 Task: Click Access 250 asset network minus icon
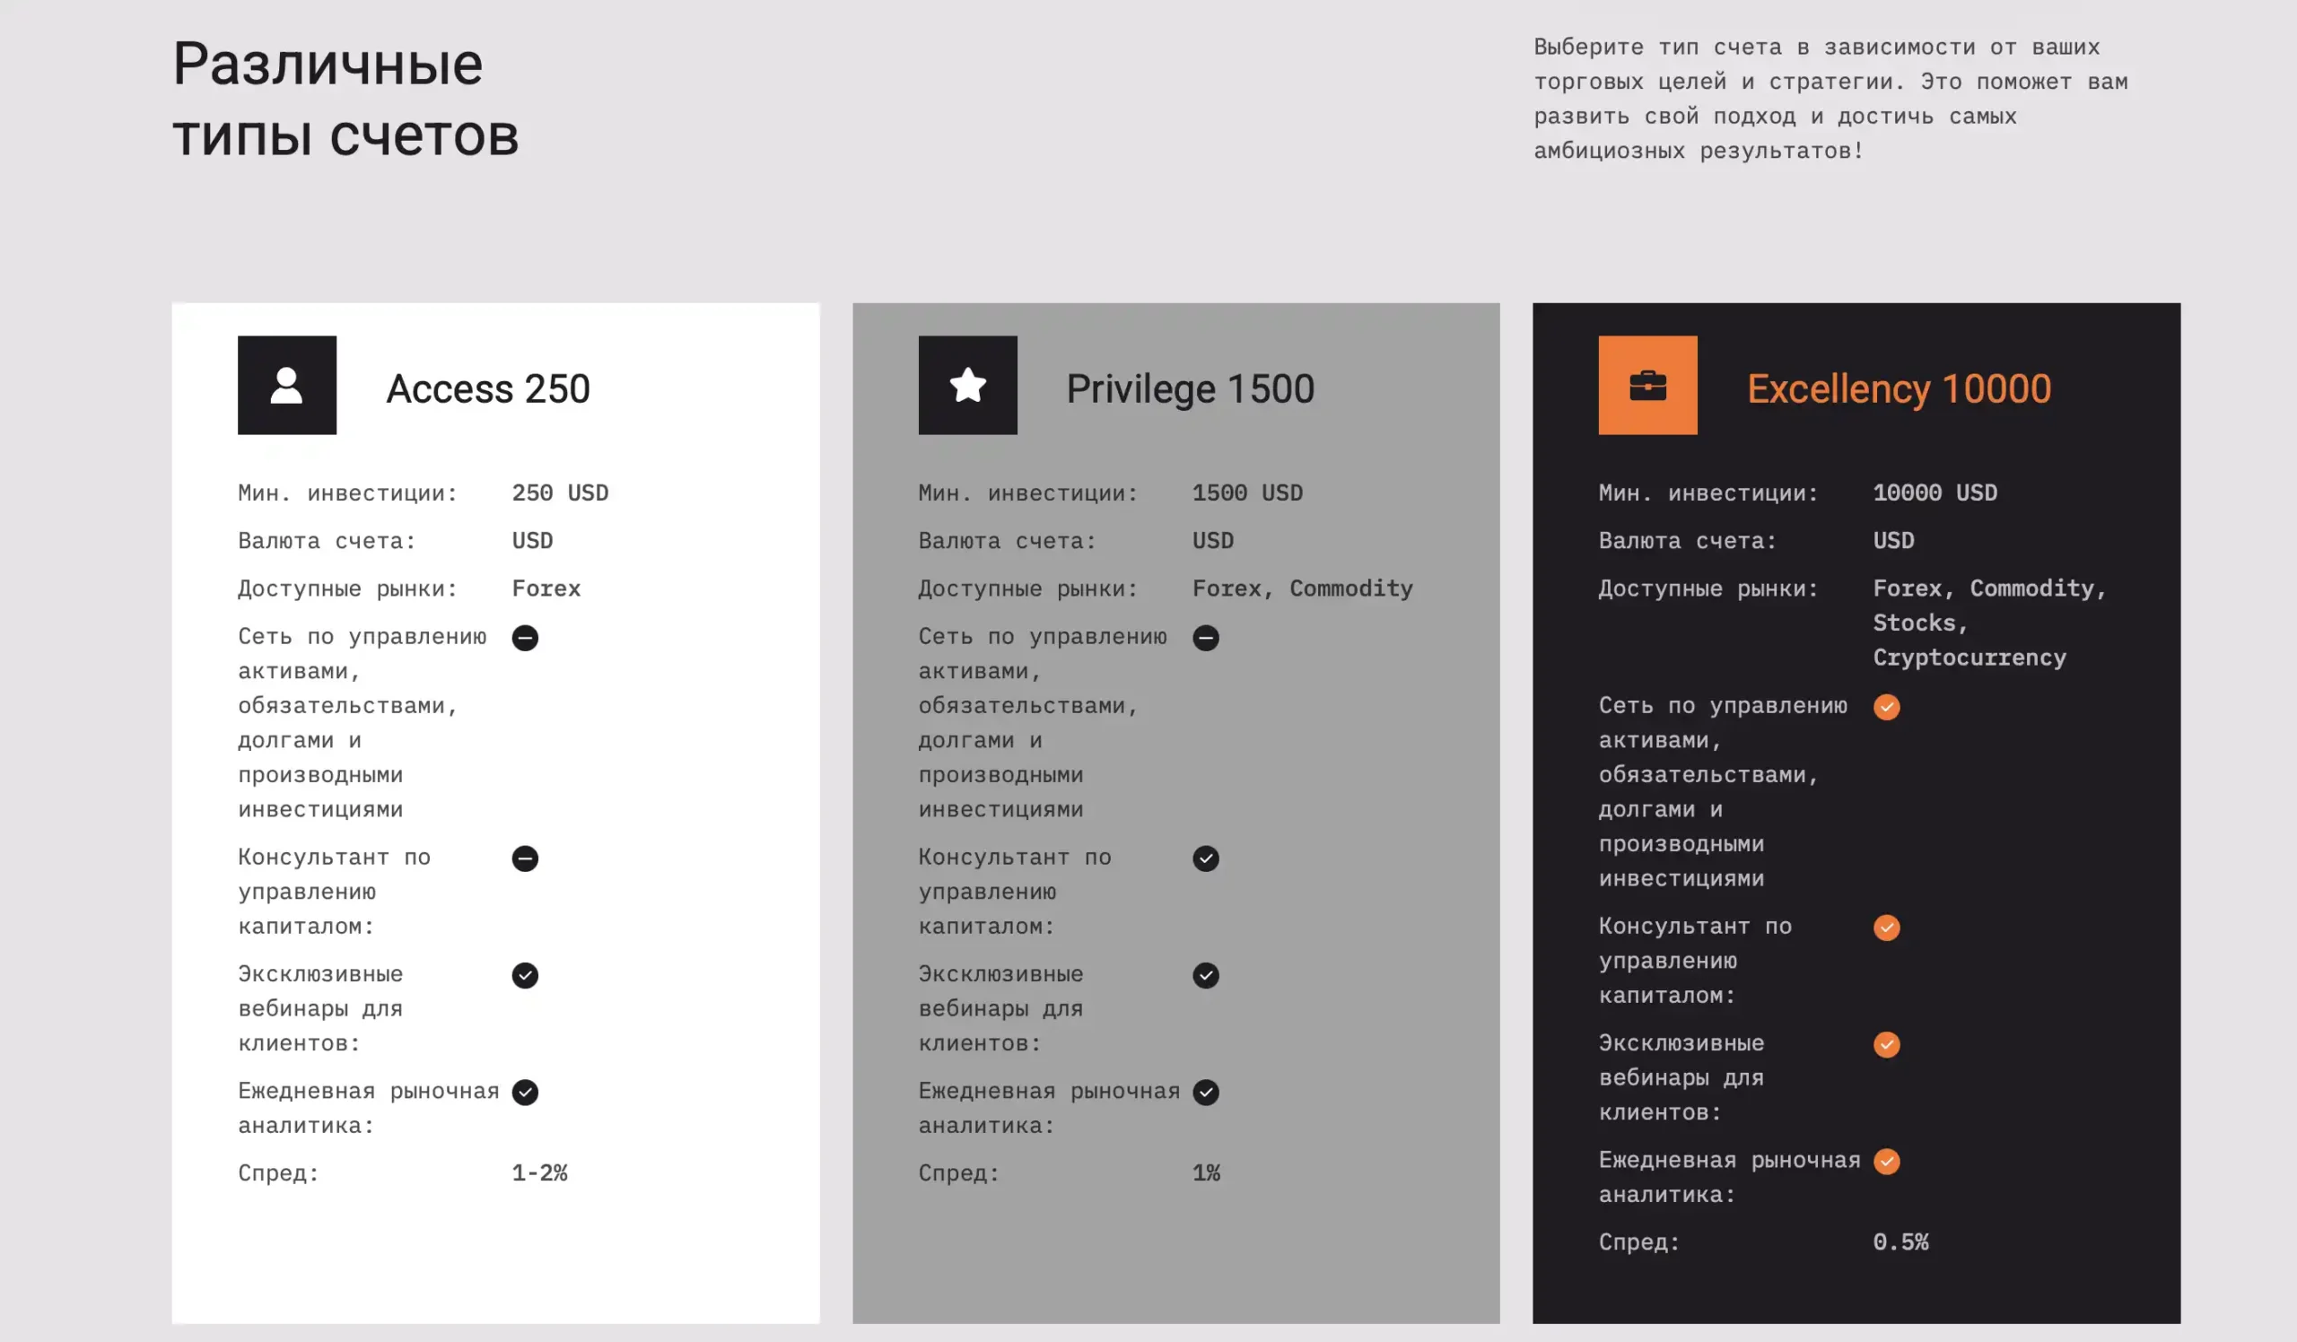pos(525,638)
